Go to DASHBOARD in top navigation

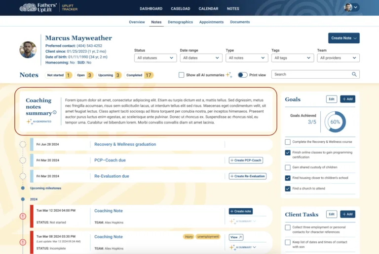[x=151, y=9]
